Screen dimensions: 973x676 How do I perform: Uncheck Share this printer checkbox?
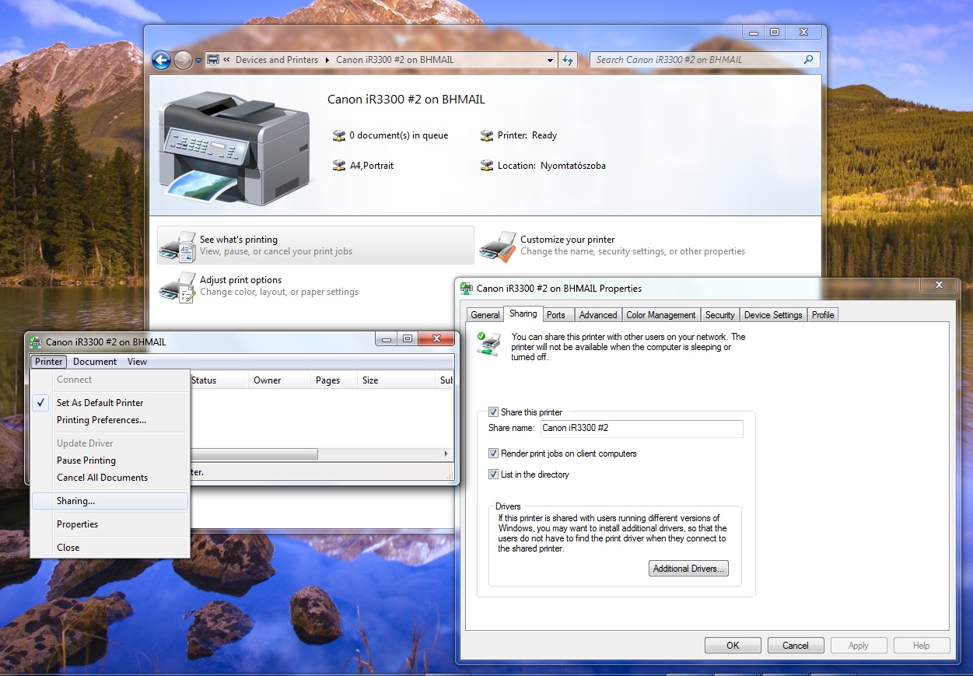[x=493, y=412]
